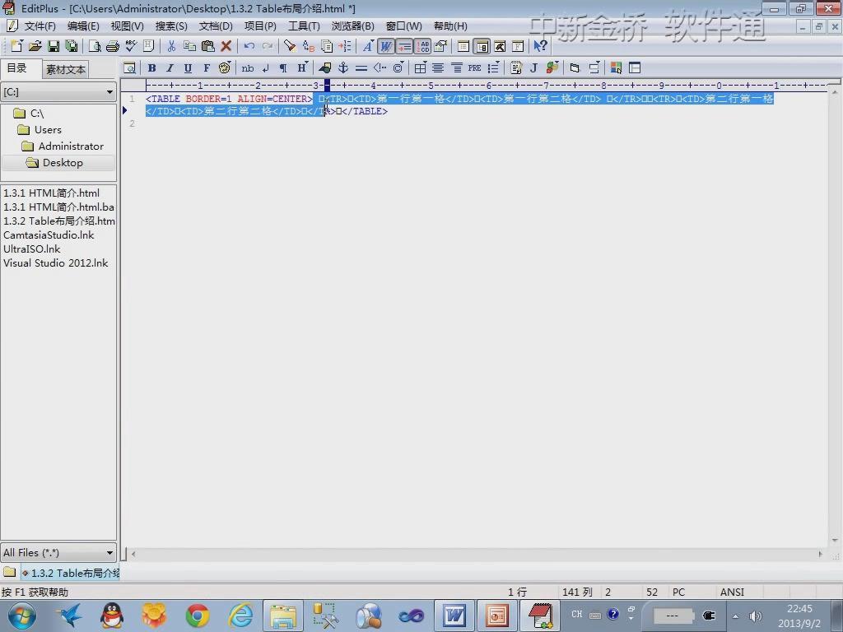Click the Save All icon
The height and width of the screenshot is (632, 843).
click(71, 46)
